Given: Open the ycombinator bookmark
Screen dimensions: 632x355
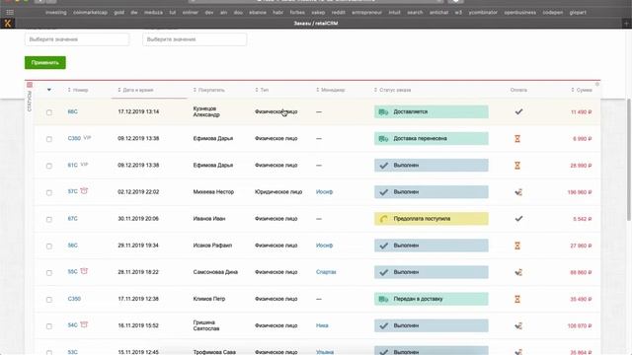Looking at the screenshot, I should (x=483, y=13).
